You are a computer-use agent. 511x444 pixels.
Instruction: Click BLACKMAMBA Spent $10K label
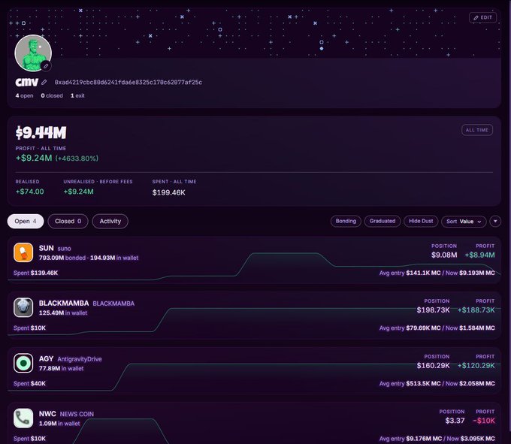pyautogui.click(x=29, y=328)
